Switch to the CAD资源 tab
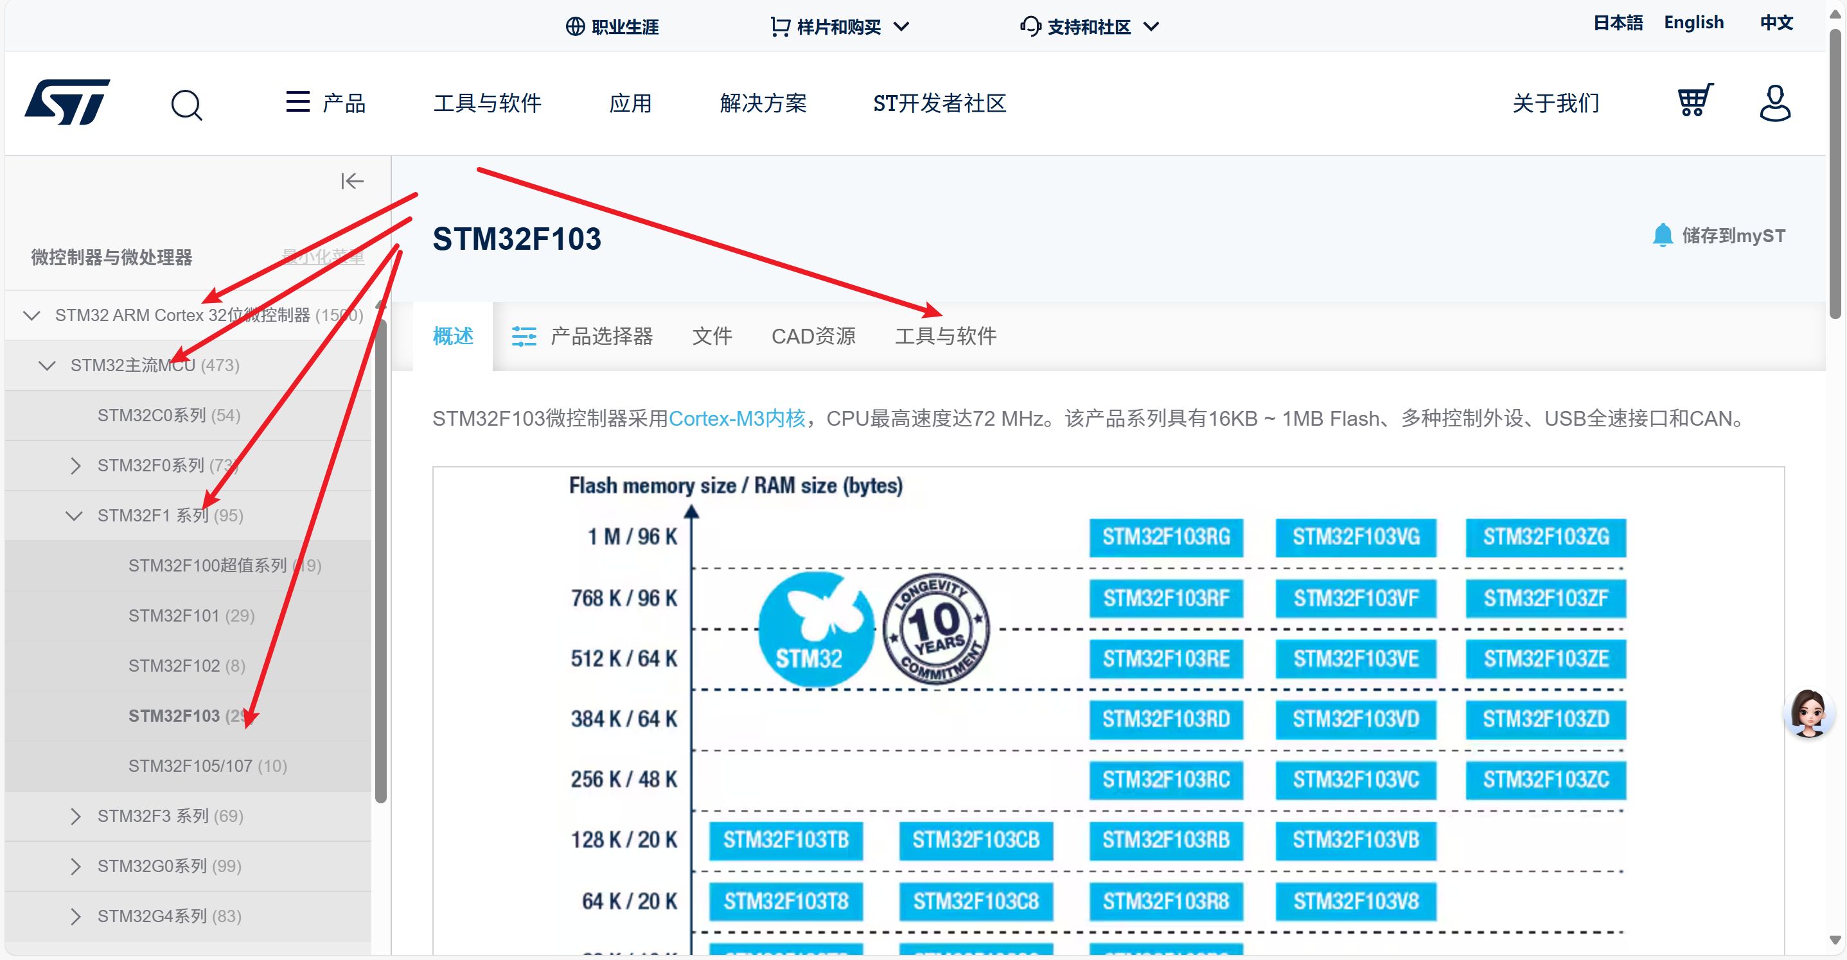The image size is (1847, 960). pyautogui.click(x=813, y=335)
